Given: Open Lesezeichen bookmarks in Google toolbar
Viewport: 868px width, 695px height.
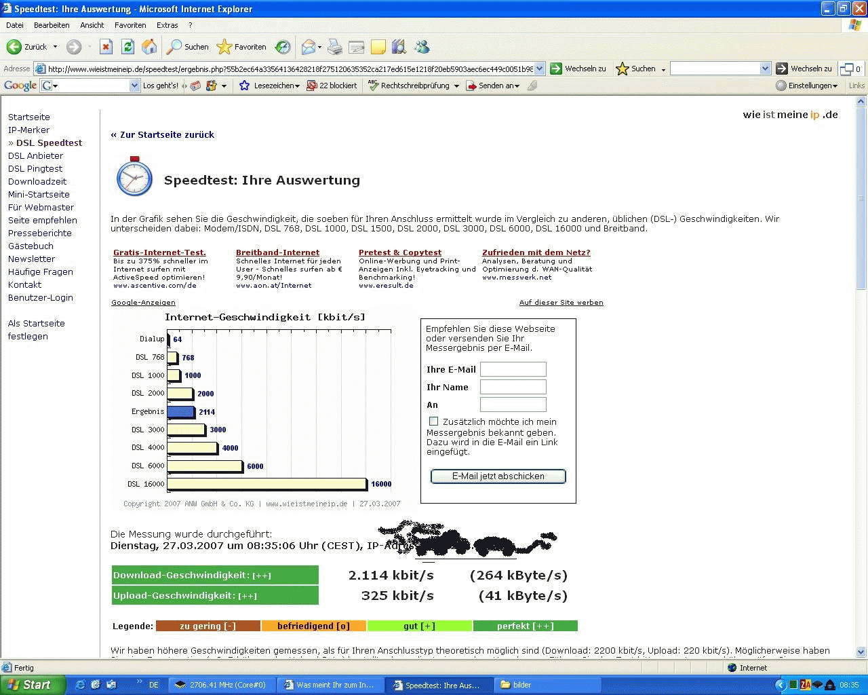Looking at the screenshot, I should click(x=270, y=86).
